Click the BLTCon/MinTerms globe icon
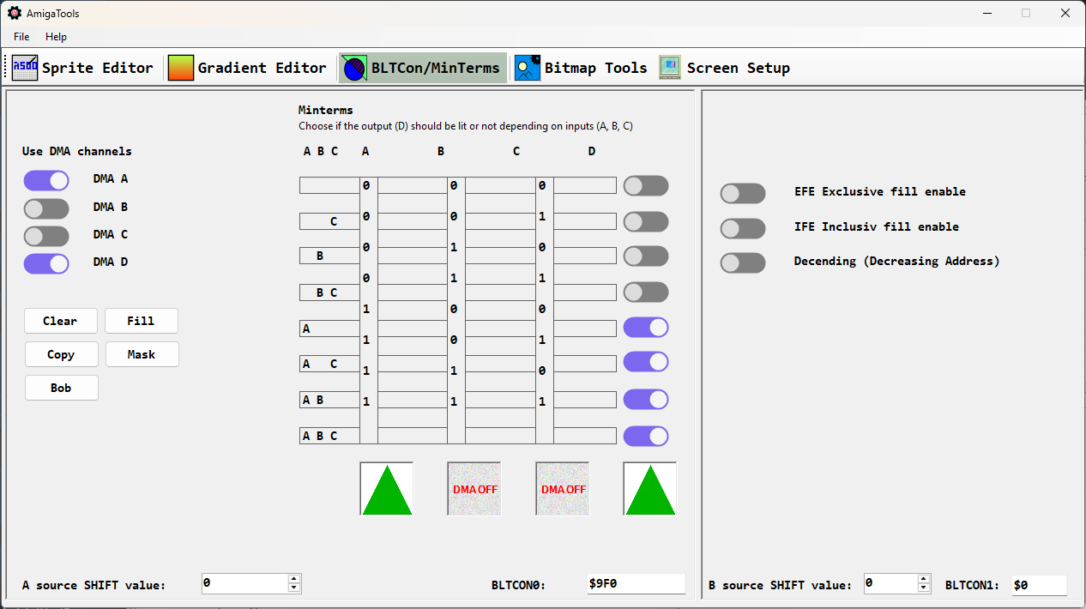 [x=354, y=68]
